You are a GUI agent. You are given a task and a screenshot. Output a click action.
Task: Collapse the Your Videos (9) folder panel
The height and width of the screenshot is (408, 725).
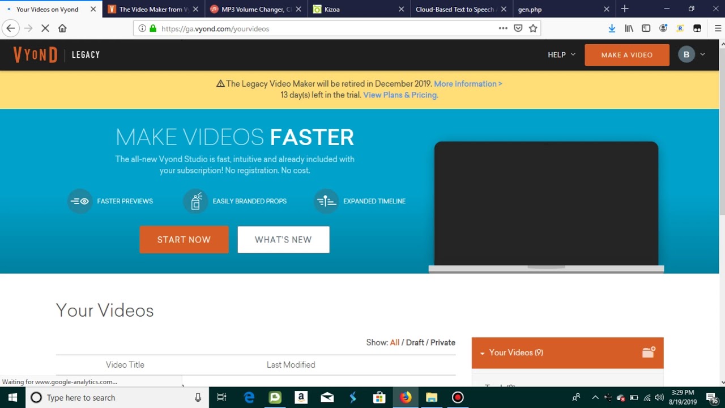click(x=483, y=353)
